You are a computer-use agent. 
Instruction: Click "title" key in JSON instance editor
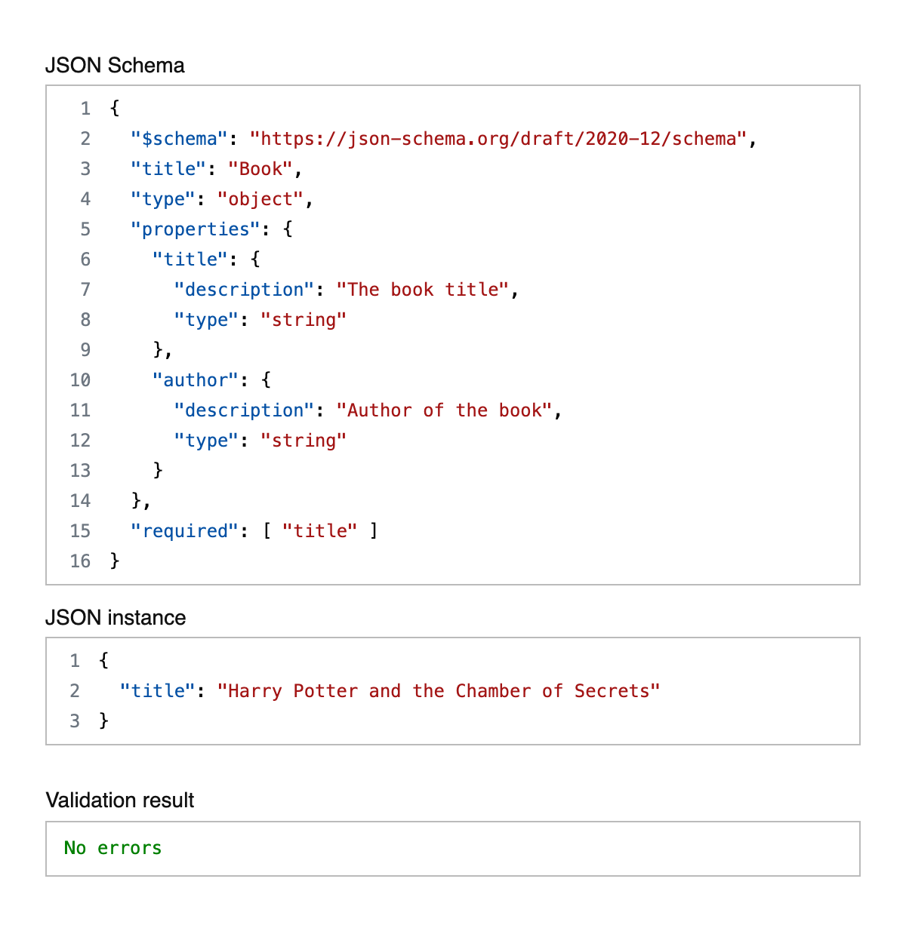tap(157, 691)
